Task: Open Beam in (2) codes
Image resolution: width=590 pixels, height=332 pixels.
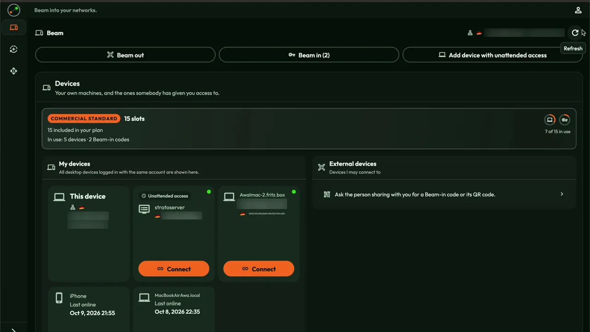Action: tap(309, 55)
